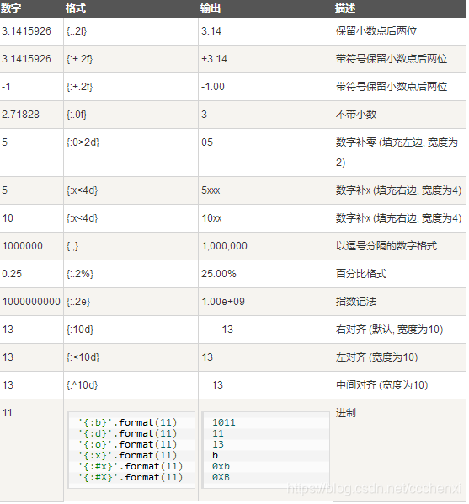Click output 13 in the 中间对齐 row
Viewport: 469px width, 504px height.
[x=217, y=385]
